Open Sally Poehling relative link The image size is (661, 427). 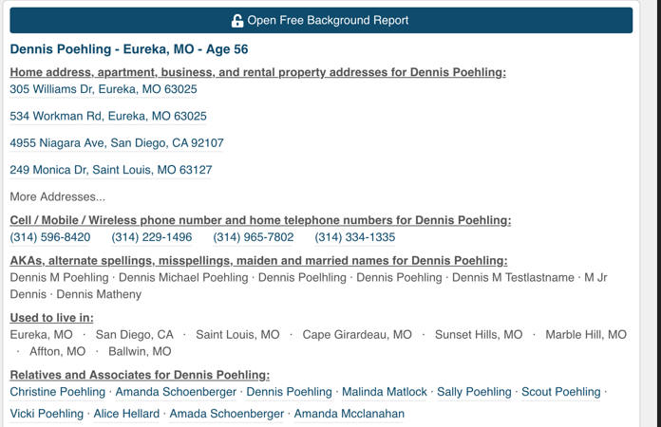[x=474, y=392]
